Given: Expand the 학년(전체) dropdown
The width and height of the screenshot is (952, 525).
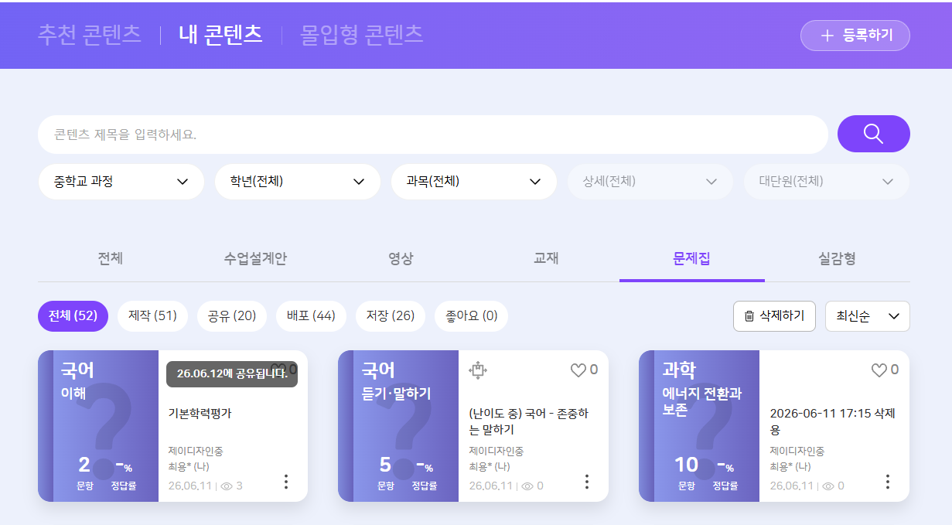Looking at the screenshot, I should point(298,182).
